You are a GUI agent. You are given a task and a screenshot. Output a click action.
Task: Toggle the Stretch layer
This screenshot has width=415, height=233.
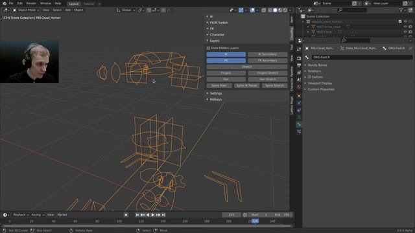(x=246, y=67)
